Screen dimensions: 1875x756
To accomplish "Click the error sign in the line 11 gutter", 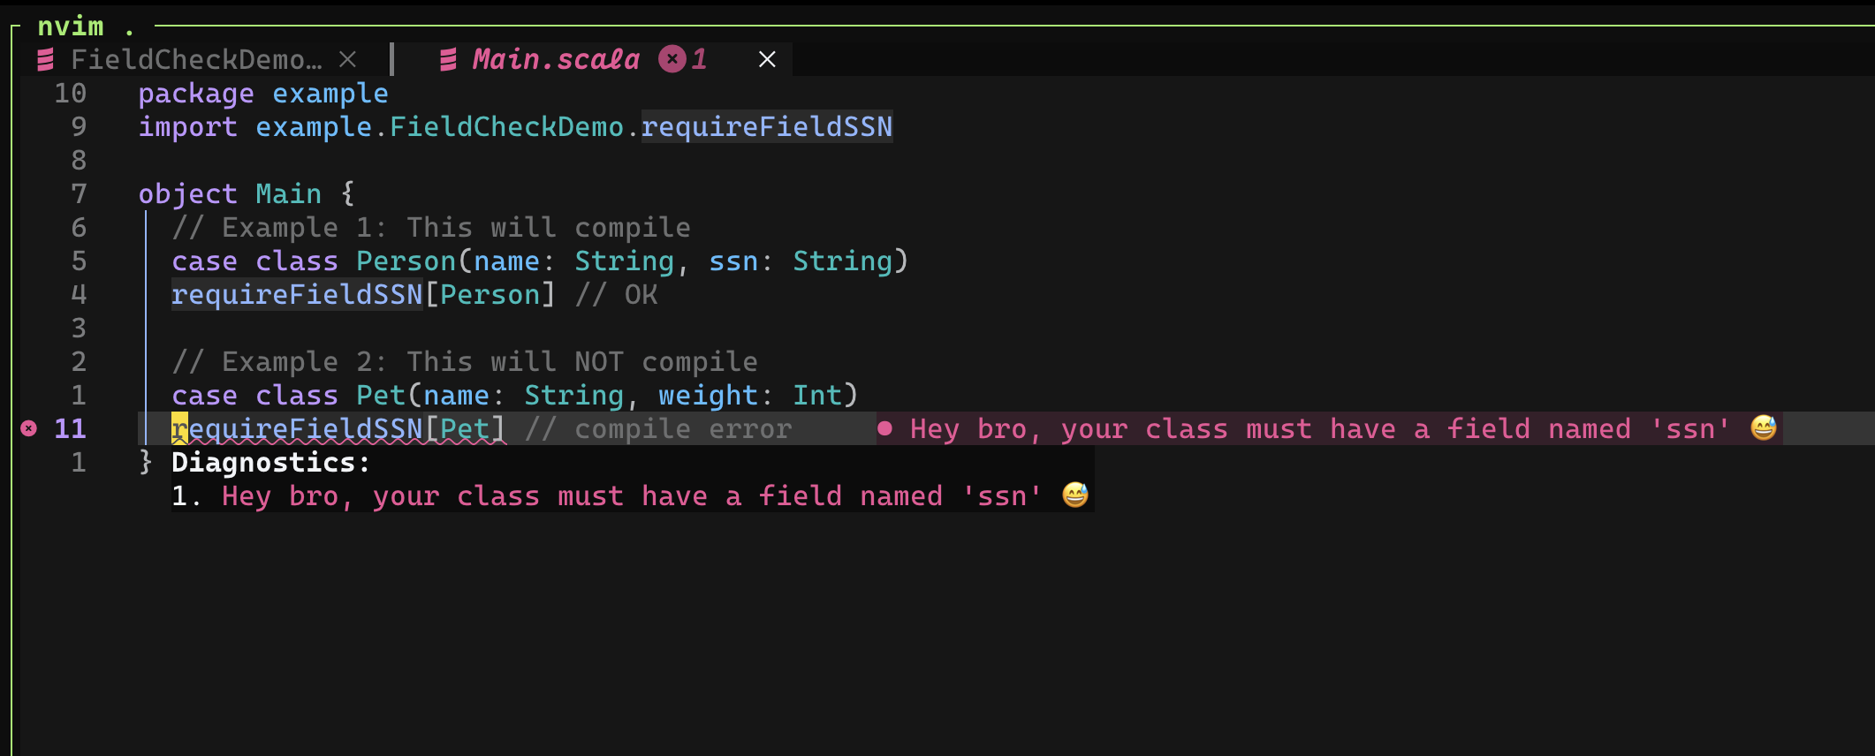I will (x=29, y=428).
